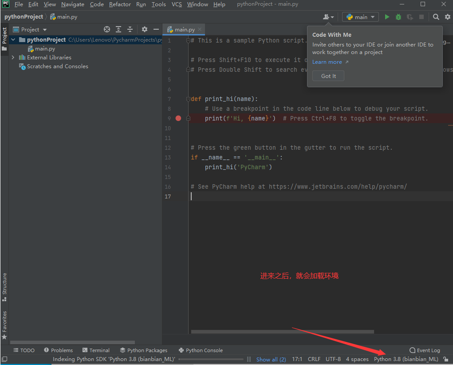Click the Got It button
Image resolution: width=453 pixels, height=365 pixels.
pyautogui.click(x=328, y=75)
